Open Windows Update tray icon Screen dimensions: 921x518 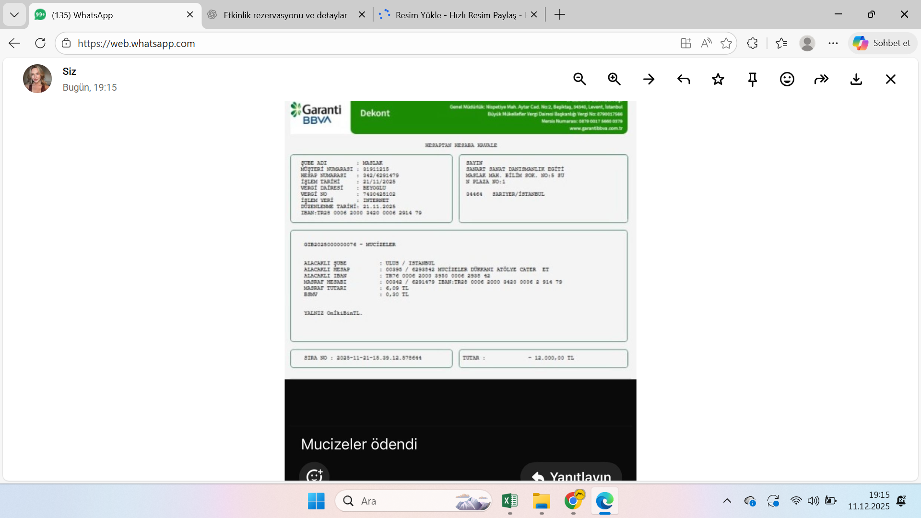[773, 501]
